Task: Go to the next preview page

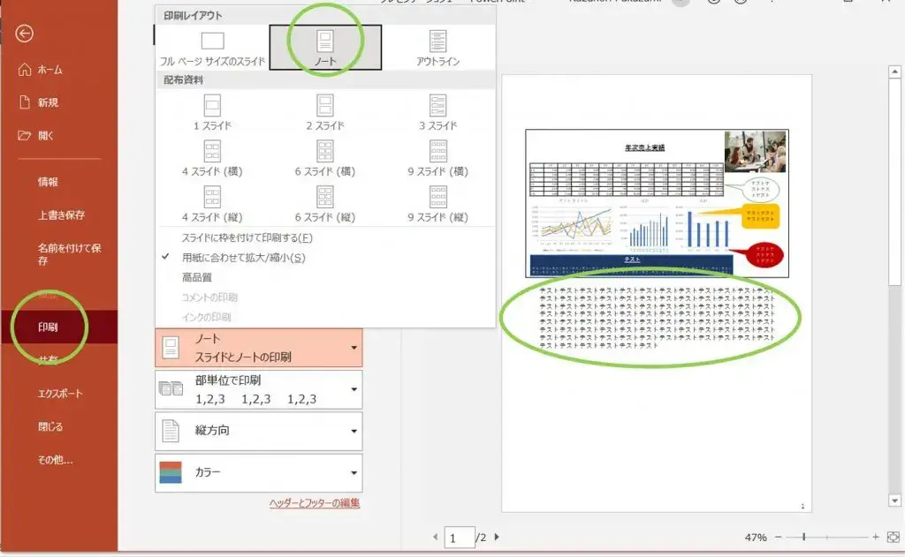Action: coord(497,537)
